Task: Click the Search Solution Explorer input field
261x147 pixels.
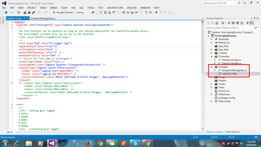Action: click(230, 28)
